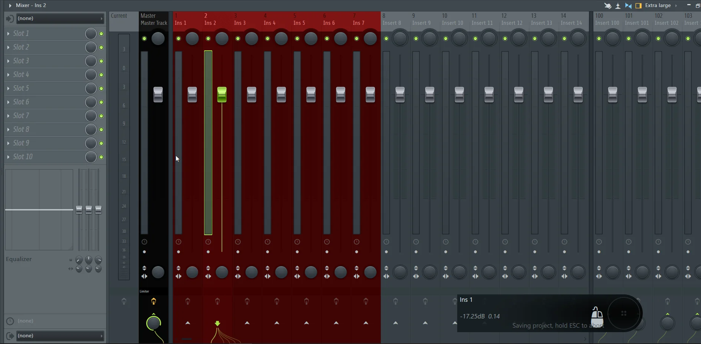
Task: Open the Extra large layout dropdown
Action: tap(661, 6)
